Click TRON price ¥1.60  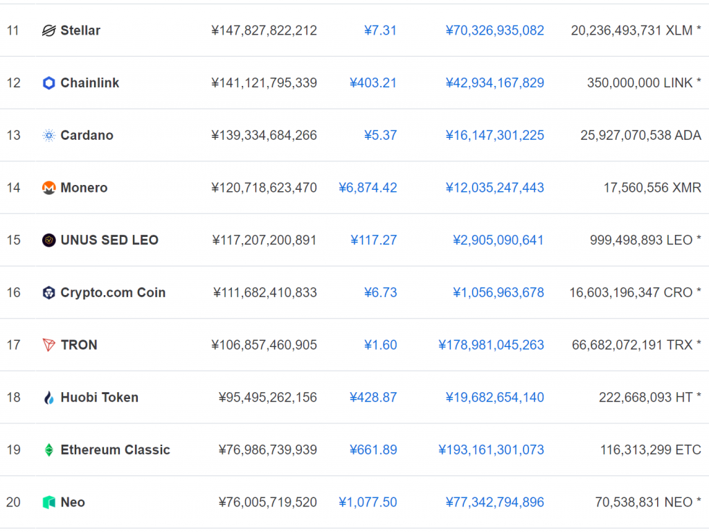tap(380, 345)
